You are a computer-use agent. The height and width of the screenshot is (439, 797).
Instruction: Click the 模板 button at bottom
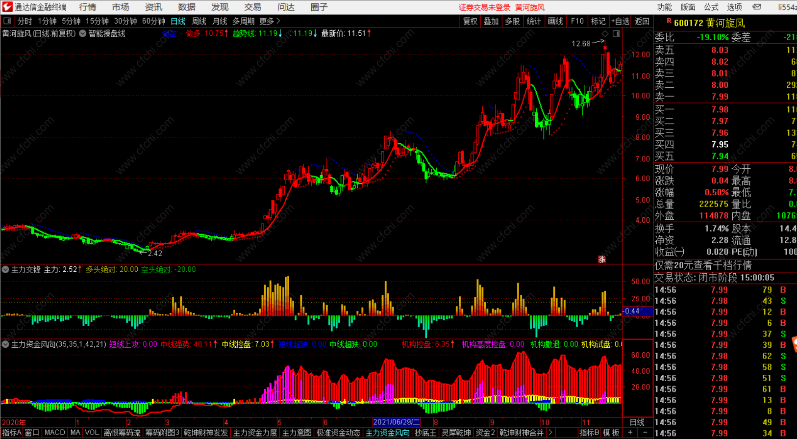[611, 433]
